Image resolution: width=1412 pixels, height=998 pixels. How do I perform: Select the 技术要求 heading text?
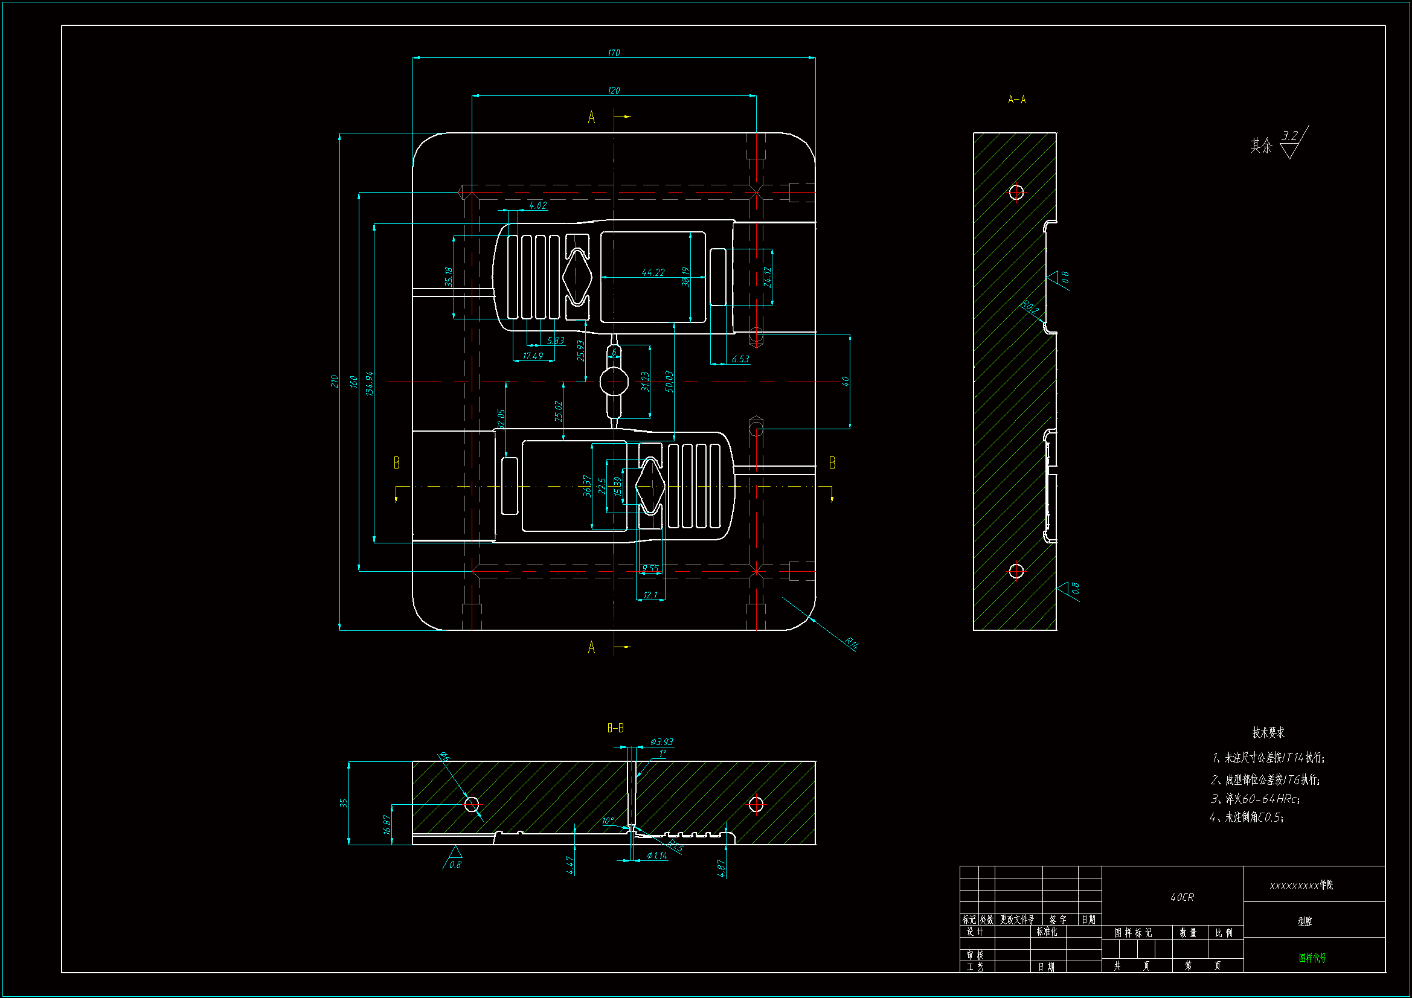pyautogui.click(x=1268, y=732)
